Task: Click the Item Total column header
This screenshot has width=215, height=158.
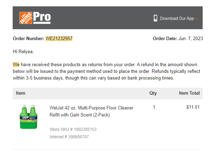Action: pyautogui.click(x=189, y=93)
